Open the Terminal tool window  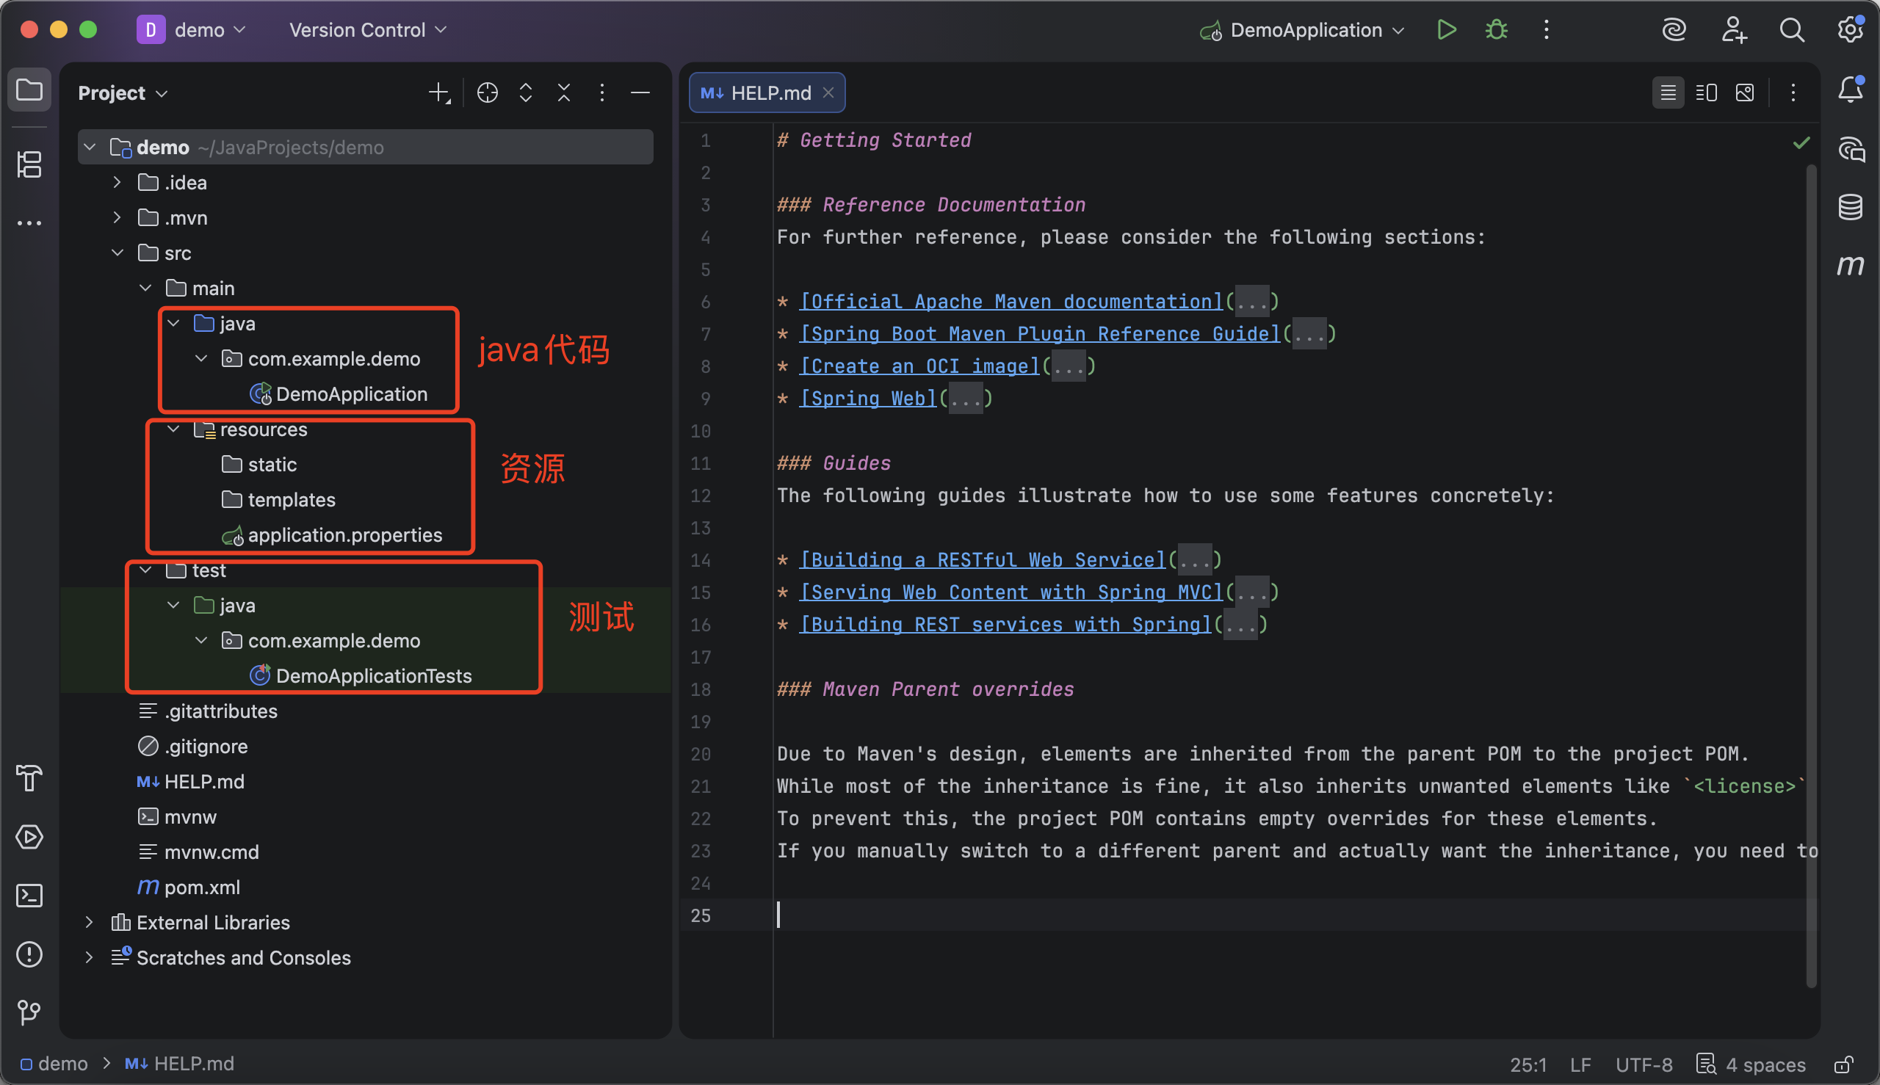tap(29, 896)
